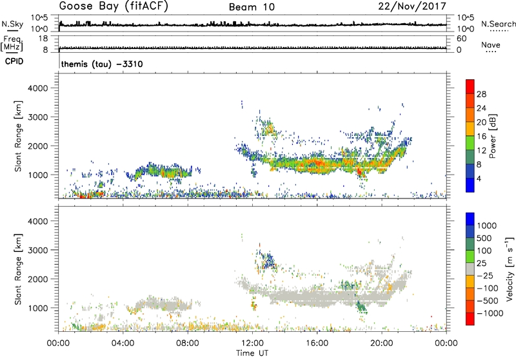Click the 'Slant Range [km]' title of power panel
The image size is (516, 357).
[18, 136]
